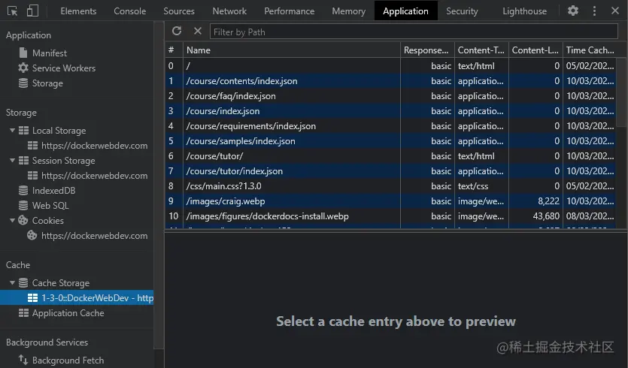Click the Filter by Path input
This screenshot has height=368, width=628.
click(414, 32)
